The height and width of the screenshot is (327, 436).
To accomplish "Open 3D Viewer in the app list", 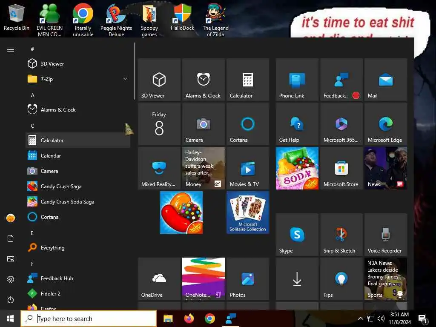I will coord(78,64).
